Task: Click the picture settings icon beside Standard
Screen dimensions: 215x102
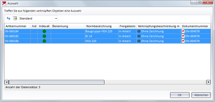Action: point(15,18)
